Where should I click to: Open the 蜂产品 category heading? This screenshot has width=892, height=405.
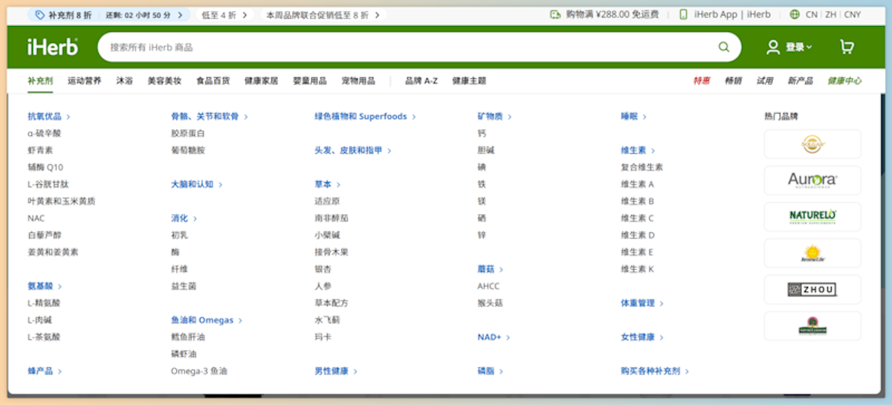(45, 371)
